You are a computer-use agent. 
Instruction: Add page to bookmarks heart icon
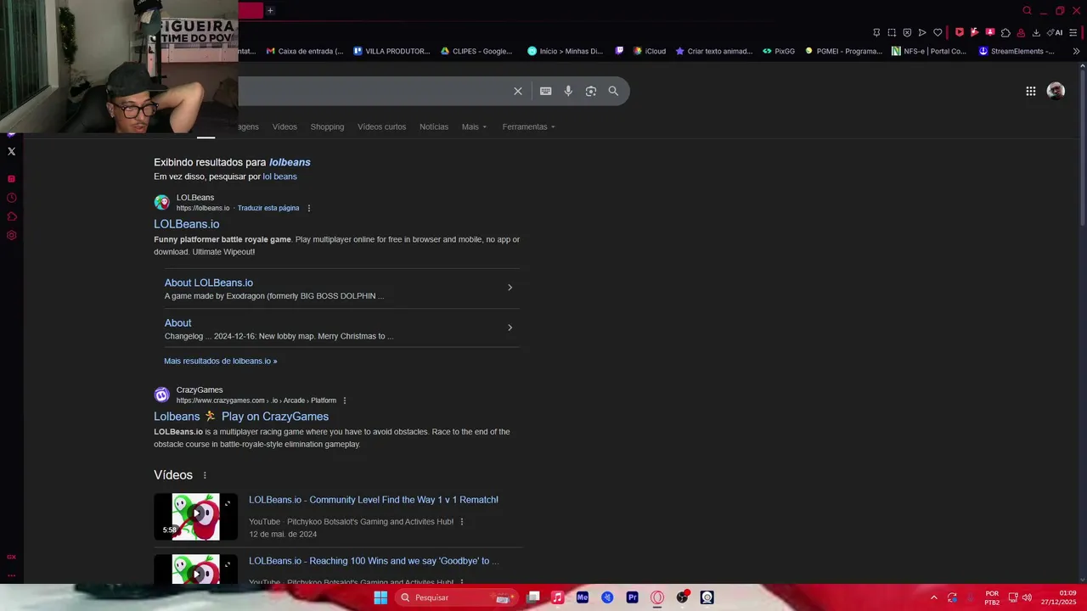click(938, 32)
